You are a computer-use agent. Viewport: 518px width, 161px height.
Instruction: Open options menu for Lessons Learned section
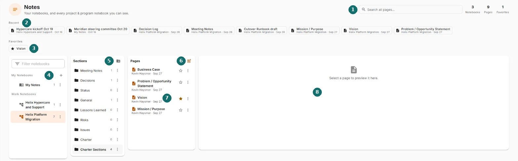pos(117,110)
